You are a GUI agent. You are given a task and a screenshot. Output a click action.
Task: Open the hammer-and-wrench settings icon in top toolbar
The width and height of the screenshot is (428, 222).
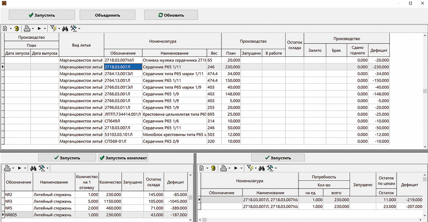point(74,28)
